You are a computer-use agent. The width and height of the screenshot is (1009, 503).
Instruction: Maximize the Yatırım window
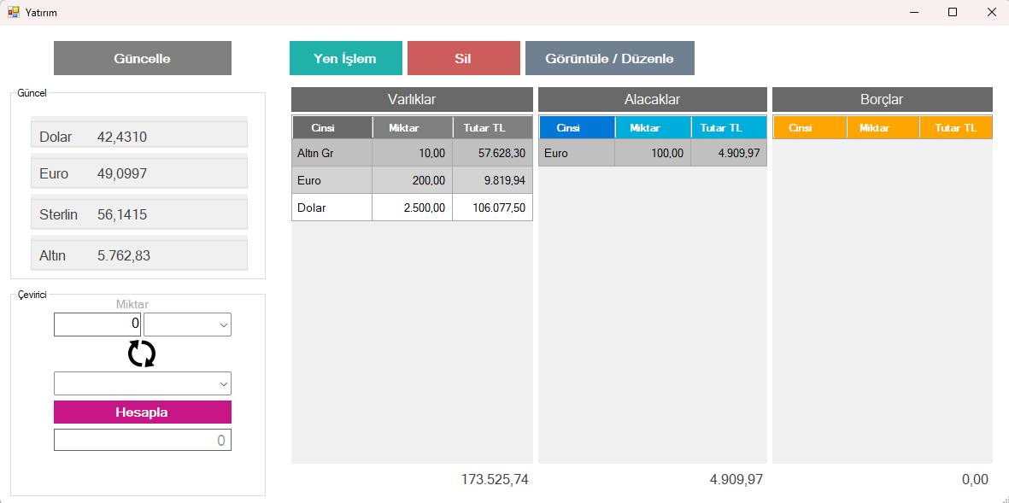[953, 12]
